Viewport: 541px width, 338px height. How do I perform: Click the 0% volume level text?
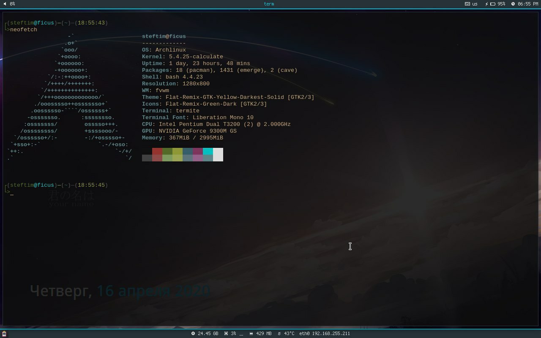[x=12, y=4]
